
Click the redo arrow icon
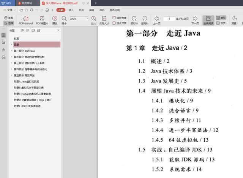pyautogui.click(x=42, y=10)
